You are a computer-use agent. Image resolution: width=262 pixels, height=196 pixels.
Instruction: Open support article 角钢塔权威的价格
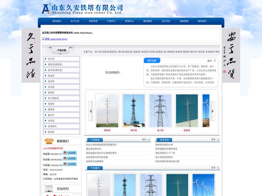coord(164,145)
